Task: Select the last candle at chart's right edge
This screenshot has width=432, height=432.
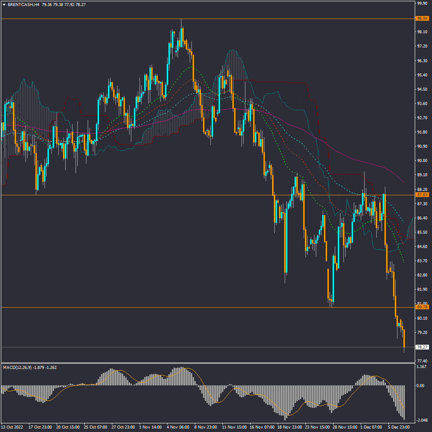Action: pyautogui.click(x=404, y=338)
